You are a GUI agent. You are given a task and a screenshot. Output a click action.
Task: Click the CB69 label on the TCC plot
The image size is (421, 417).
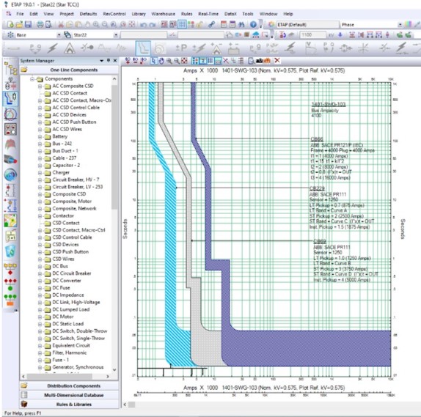(x=320, y=241)
